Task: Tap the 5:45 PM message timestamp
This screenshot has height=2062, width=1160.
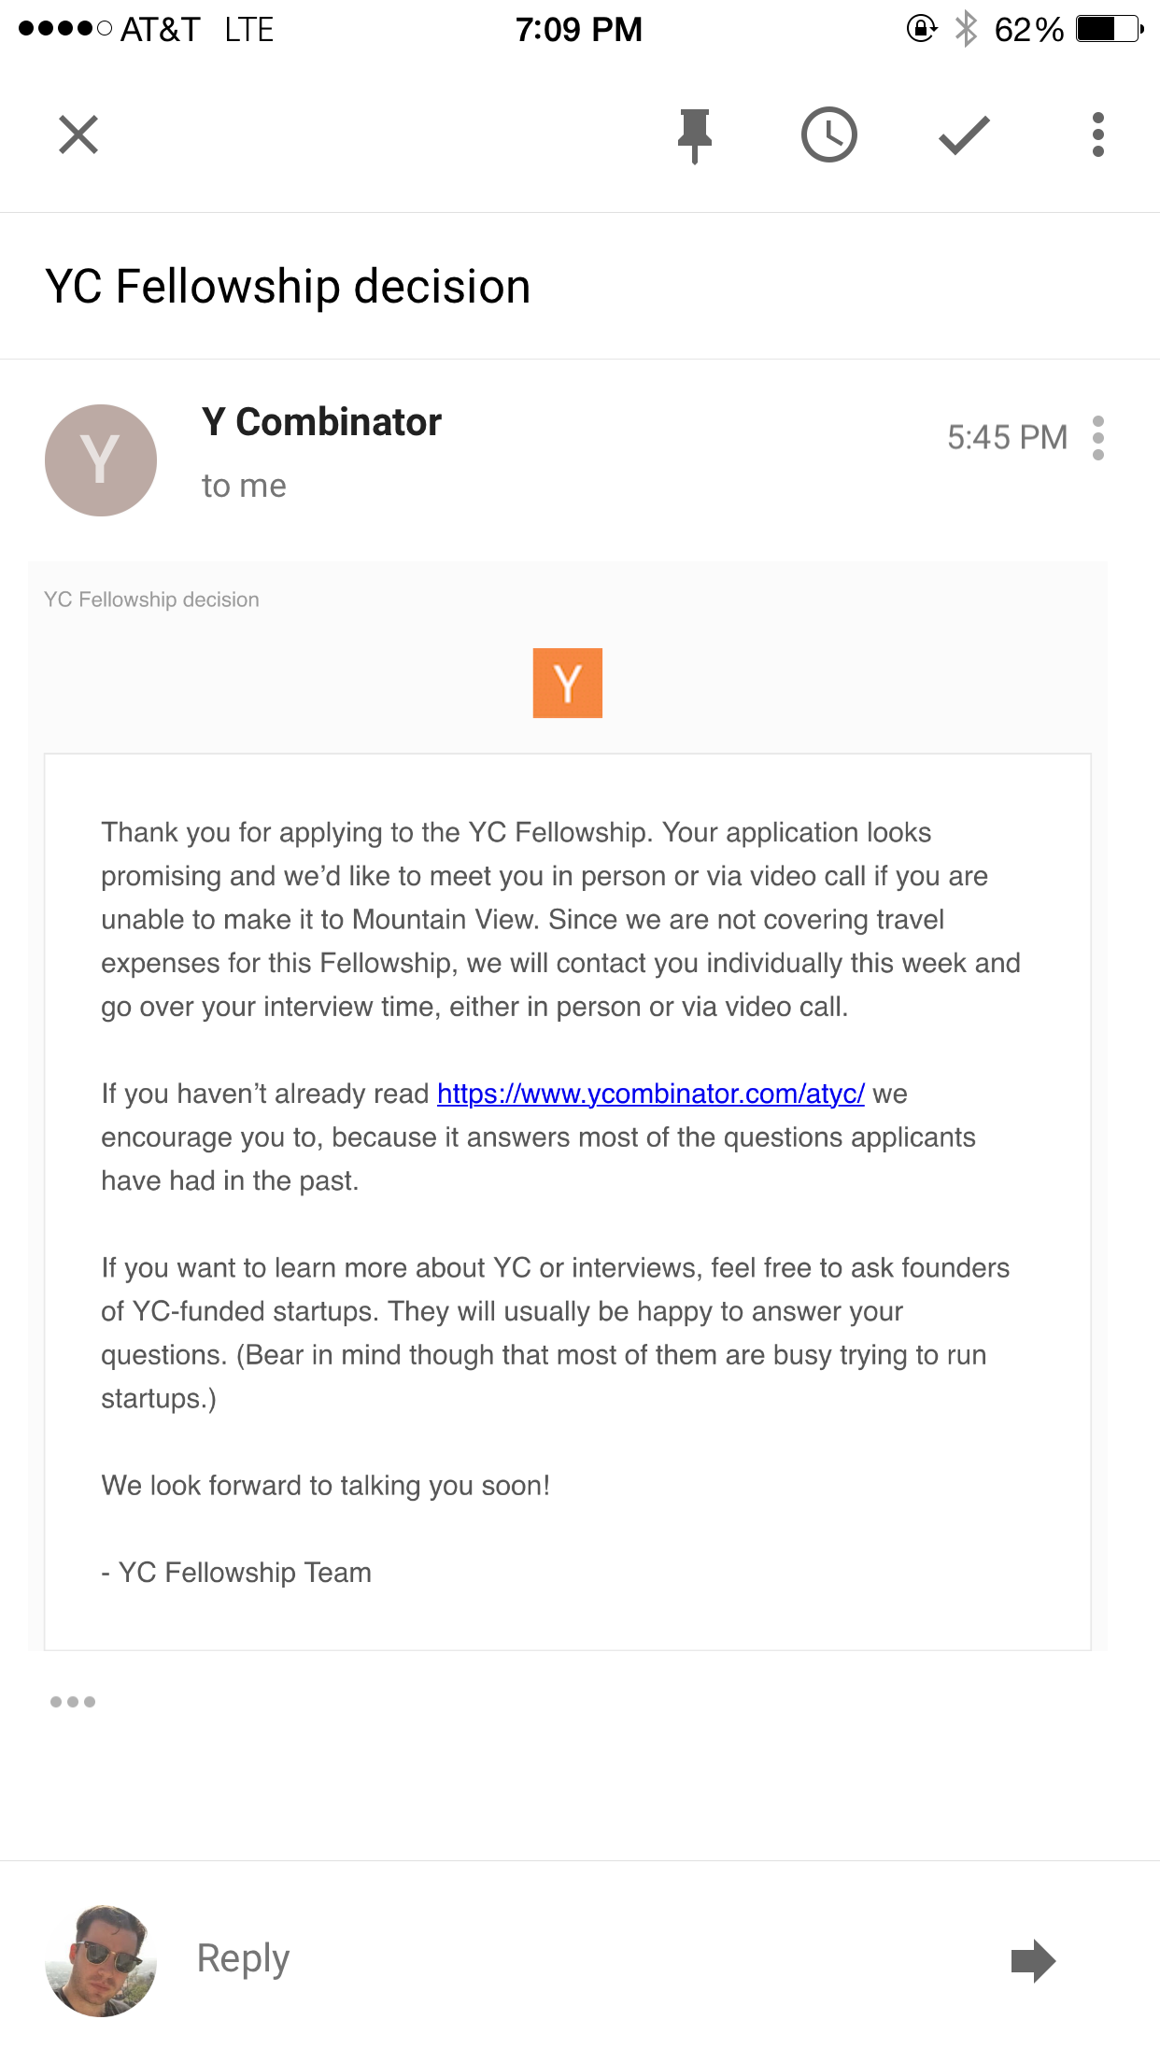Action: pos(1007,437)
